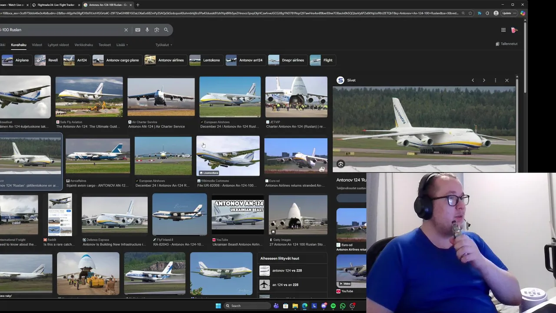
Task: Search by image using the Lens icon
Action: pos(157,30)
